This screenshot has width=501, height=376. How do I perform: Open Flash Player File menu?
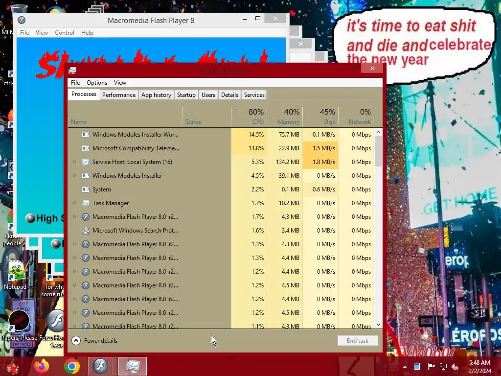pyautogui.click(x=24, y=33)
